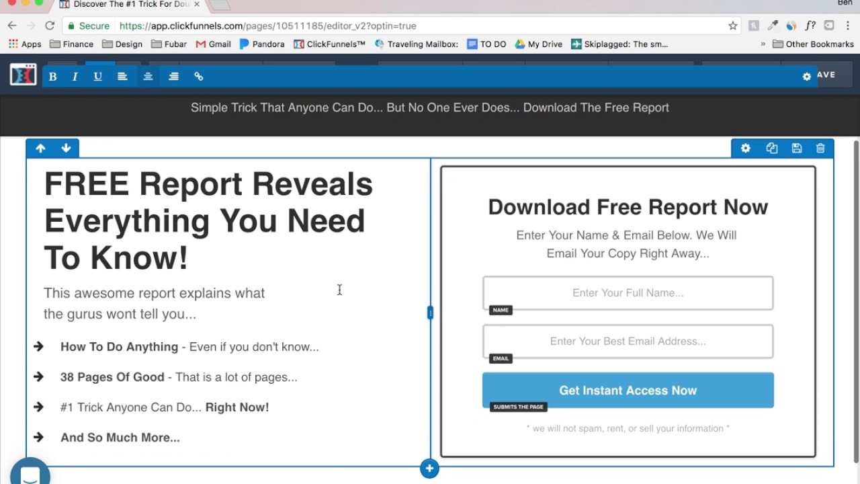
Task: Select the FREE Report Reveals headline
Action: 208,221
